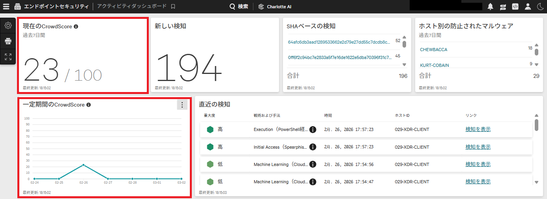The image size is (547, 199).
Task: Show info for 一定期間のCrowdScore
Action: pyautogui.click(x=88, y=105)
